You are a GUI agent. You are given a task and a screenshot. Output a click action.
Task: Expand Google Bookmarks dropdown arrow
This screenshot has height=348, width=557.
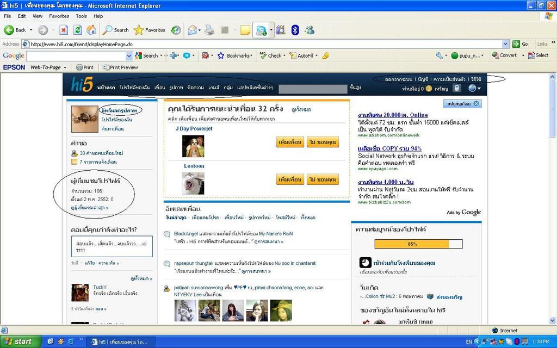click(251, 56)
